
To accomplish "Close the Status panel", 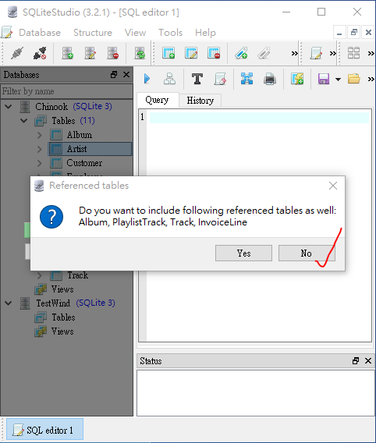I will pyautogui.click(x=368, y=361).
